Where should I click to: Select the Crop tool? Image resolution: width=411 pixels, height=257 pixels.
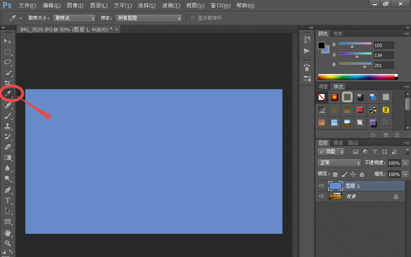[x=7, y=83]
